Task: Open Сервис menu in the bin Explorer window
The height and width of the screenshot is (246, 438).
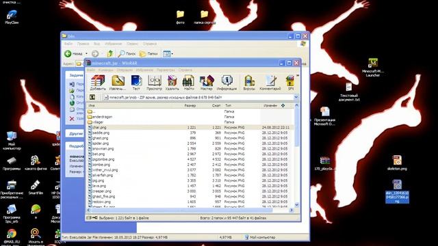Action: [x=132, y=44]
